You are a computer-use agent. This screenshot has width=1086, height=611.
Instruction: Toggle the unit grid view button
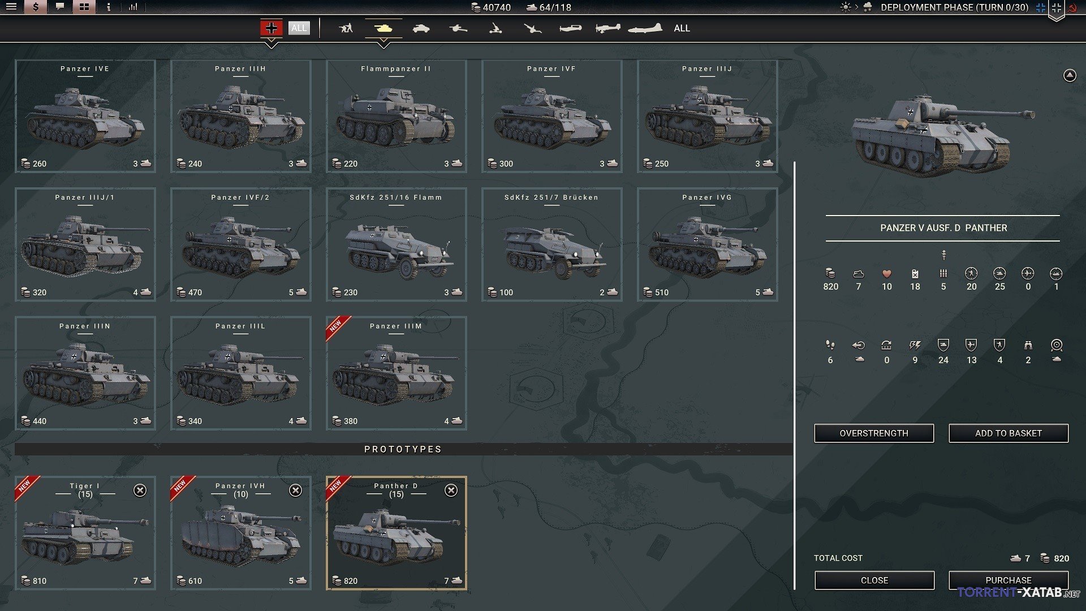(x=84, y=7)
